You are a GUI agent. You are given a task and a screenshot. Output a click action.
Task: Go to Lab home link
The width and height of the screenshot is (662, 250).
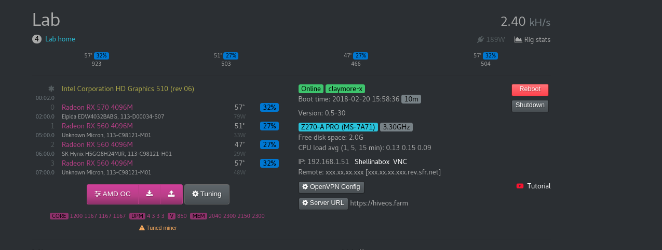click(60, 39)
